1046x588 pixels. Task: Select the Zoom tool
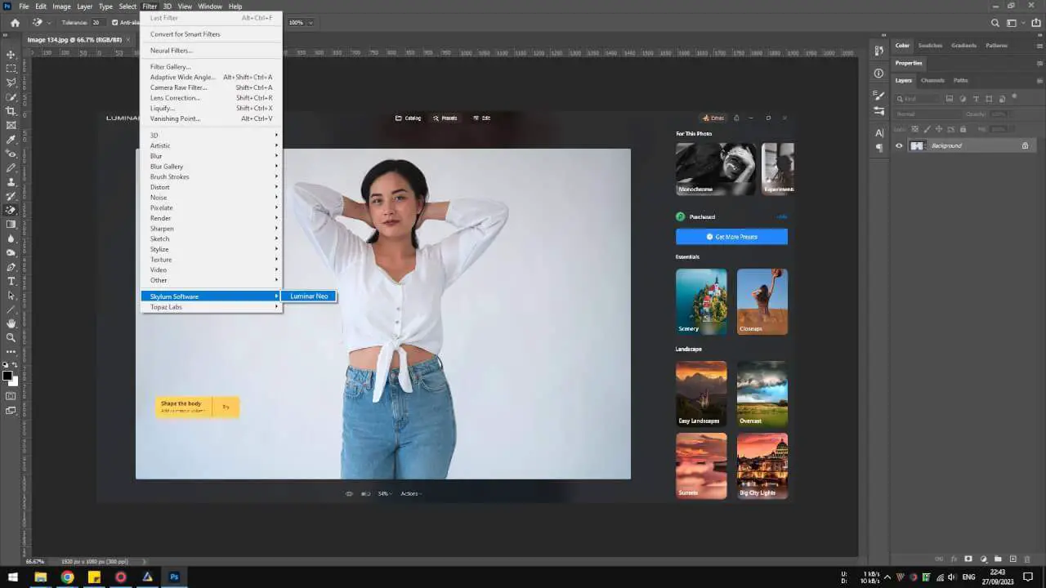pyautogui.click(x=11, y=337)
